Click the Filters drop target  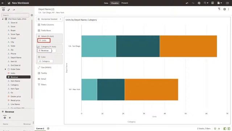[x=49, y=85]
